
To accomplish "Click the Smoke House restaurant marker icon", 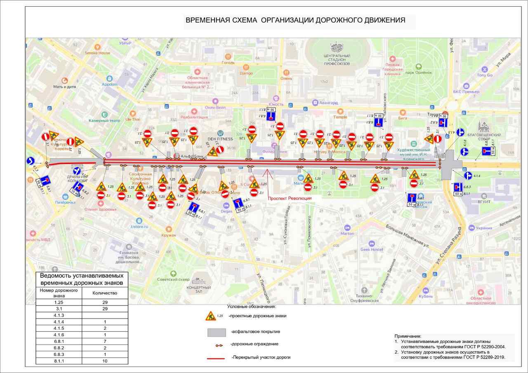I will 98,47.
